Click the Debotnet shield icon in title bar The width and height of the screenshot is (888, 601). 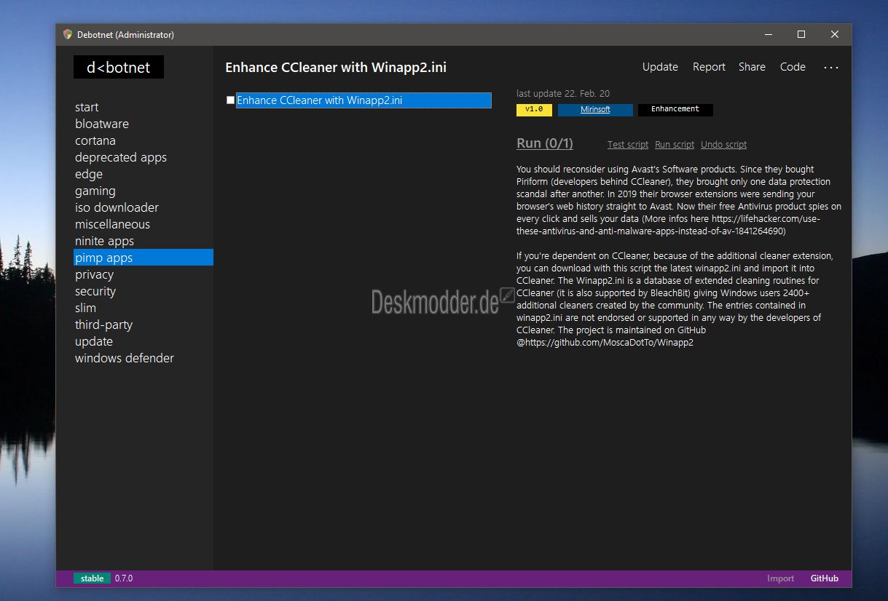click(68, 34)
